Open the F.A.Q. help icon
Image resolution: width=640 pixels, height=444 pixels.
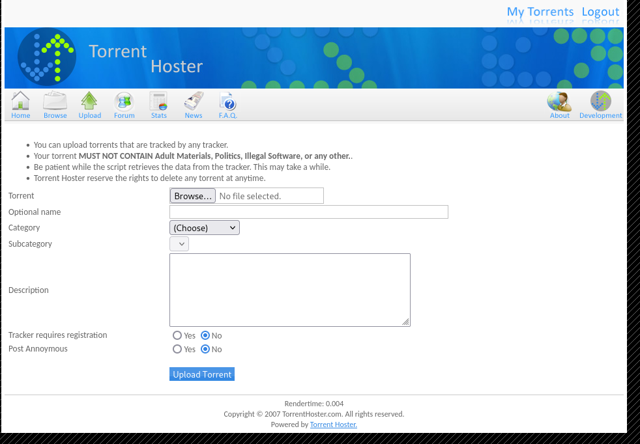click(227, 102)
